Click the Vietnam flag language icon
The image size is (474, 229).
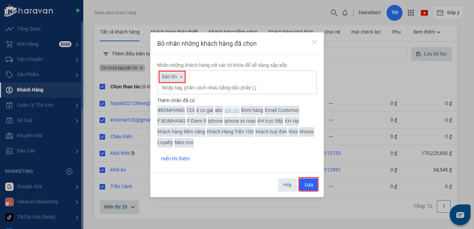coord(424,13)
